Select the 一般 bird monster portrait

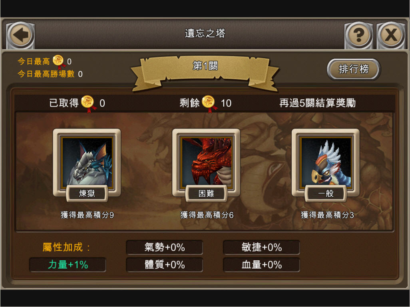click(x=326, y=162)
